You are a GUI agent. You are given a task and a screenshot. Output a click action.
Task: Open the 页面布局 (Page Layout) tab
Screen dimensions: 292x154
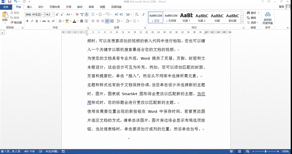coord(54,7)
